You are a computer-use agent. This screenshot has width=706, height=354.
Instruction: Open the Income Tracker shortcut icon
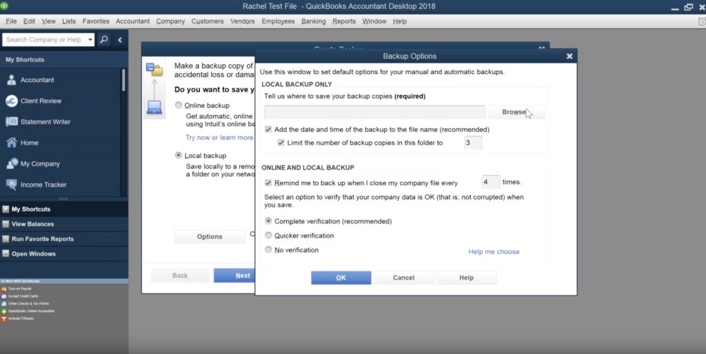click(x=11, y=185)
